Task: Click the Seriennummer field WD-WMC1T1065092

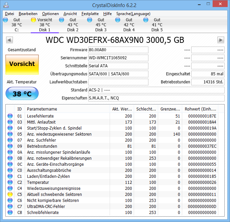Action: point(118,58)
